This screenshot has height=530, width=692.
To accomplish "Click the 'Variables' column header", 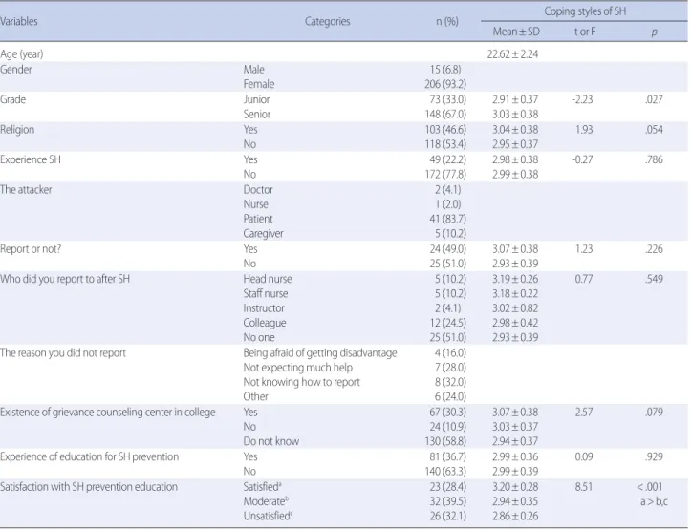I will 18,21.
